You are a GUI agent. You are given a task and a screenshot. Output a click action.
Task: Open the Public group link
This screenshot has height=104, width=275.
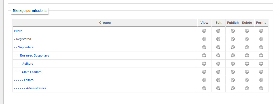coord(18,31)
